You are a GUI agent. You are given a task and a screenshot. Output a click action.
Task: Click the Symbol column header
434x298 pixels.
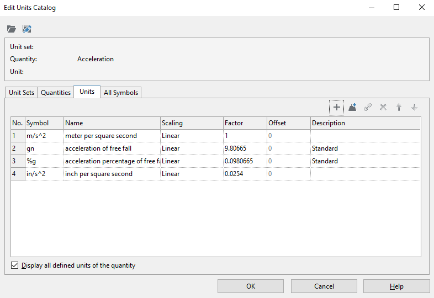tap(44, 123)
